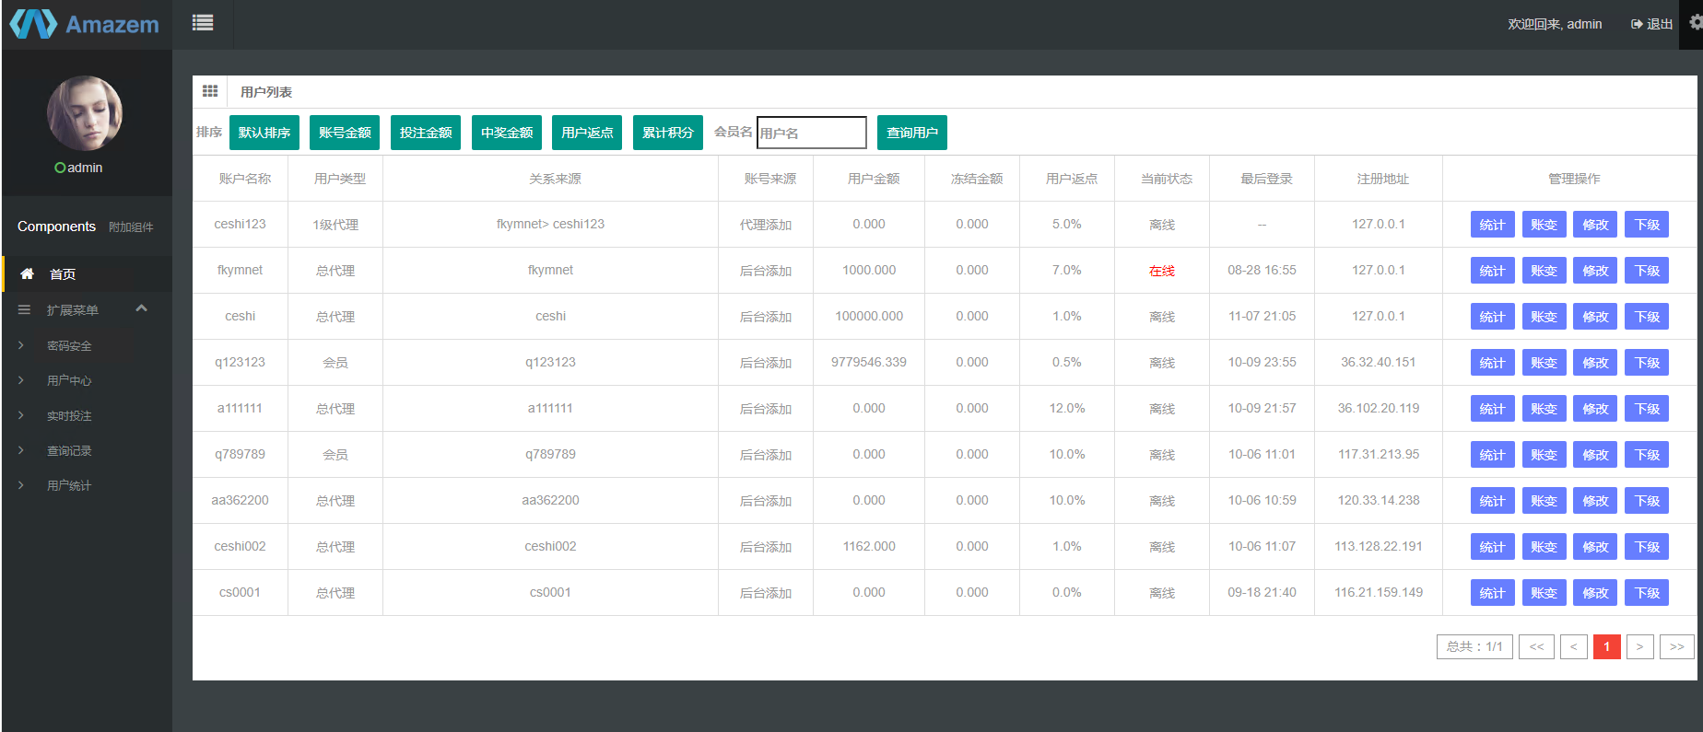Click the home icon next to 首页

(x=28, y=273)
